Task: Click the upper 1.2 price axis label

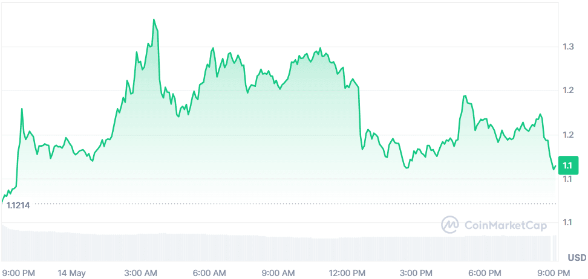Action: click(x=567, y=91)
